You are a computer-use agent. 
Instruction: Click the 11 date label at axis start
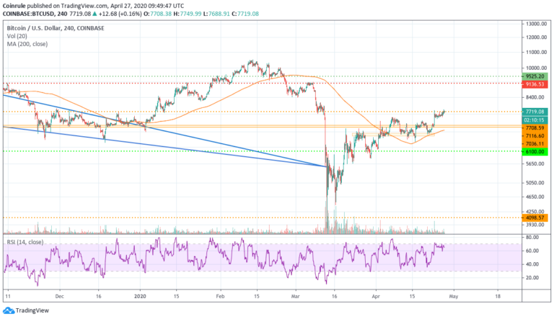8,297
